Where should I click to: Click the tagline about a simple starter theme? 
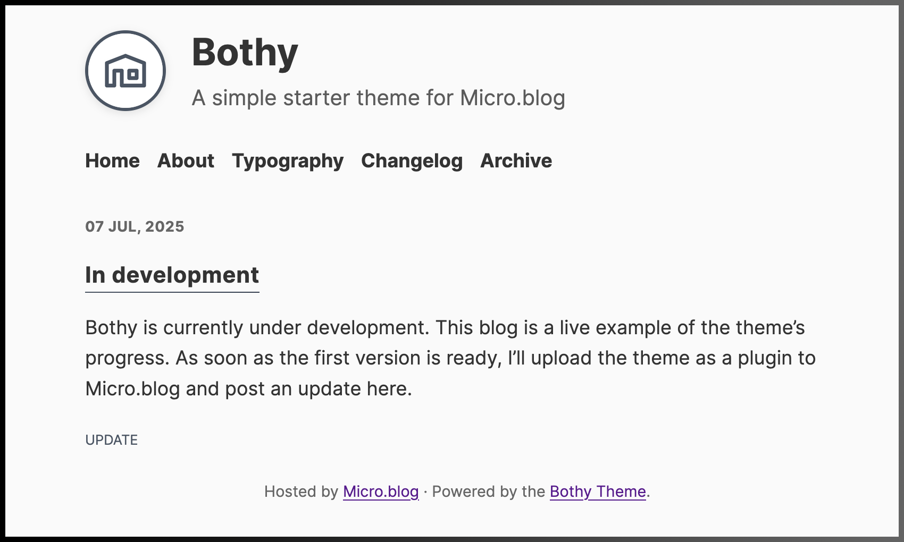point(378,98)
